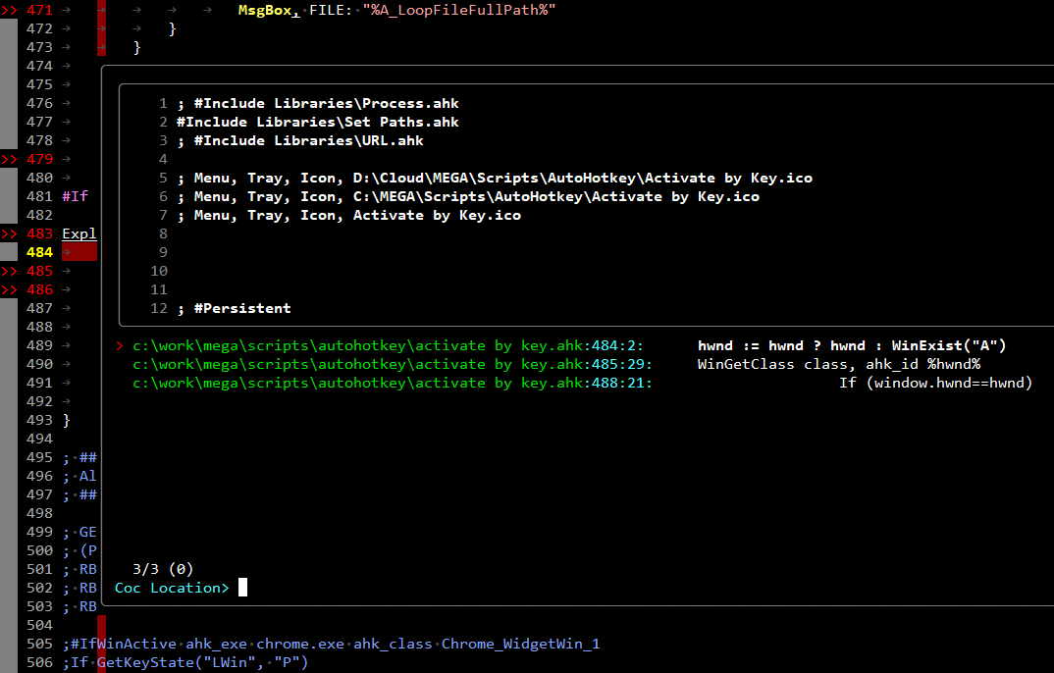Click the '%A_LoopFileFullPath%' string on line 471
This screenshot has height=673, width=1054.
[x=459, y=10]
